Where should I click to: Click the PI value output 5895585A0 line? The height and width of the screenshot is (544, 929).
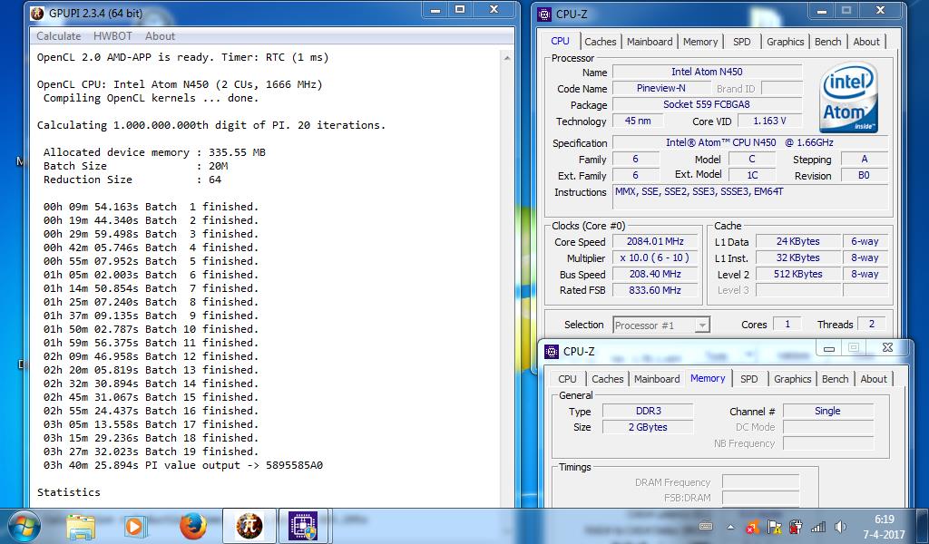tap(183, 465)
